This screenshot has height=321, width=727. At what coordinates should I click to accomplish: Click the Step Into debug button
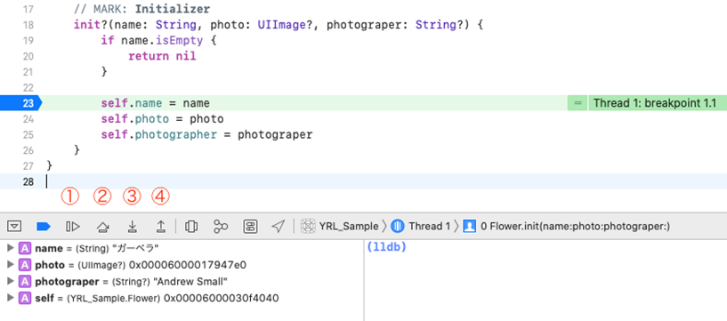[x=132, y=227]
